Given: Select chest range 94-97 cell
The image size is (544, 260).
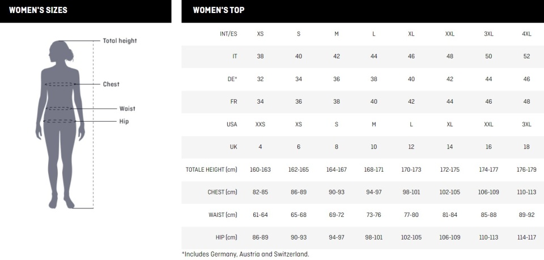Looking at the screenshot, I should [x=373, y=192].
